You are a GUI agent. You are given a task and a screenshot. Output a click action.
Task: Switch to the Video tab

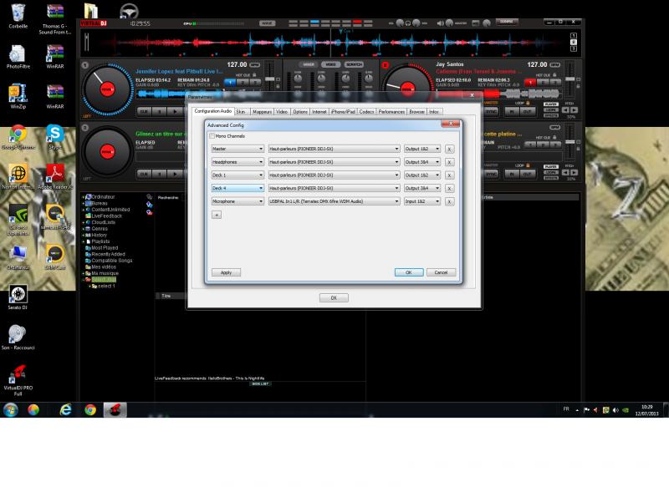coord(282,112)
